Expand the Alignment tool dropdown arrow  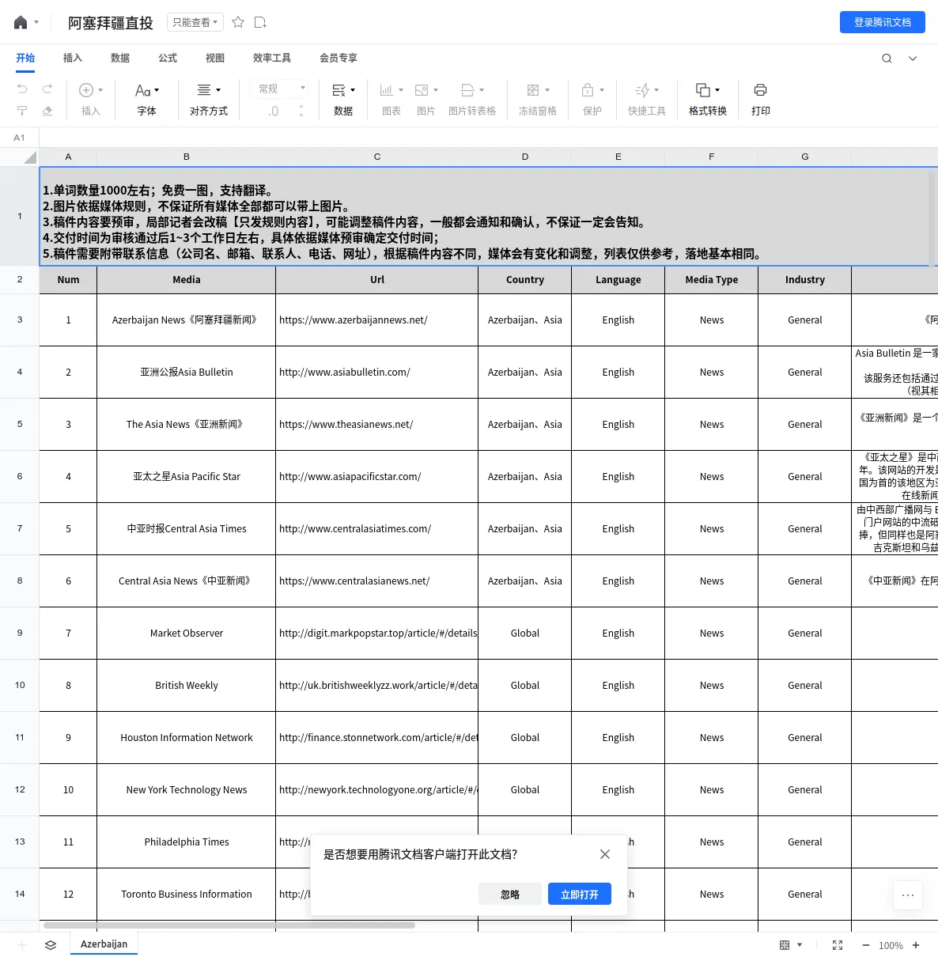[x=218, y=90]
